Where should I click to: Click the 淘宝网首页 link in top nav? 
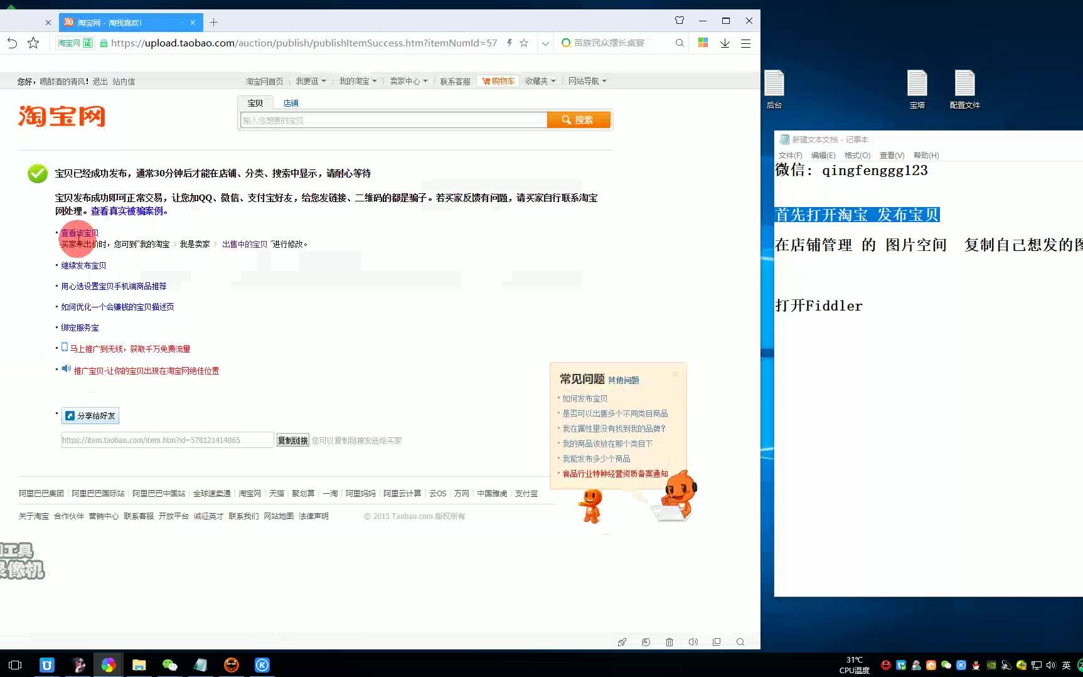coord(264,81)
